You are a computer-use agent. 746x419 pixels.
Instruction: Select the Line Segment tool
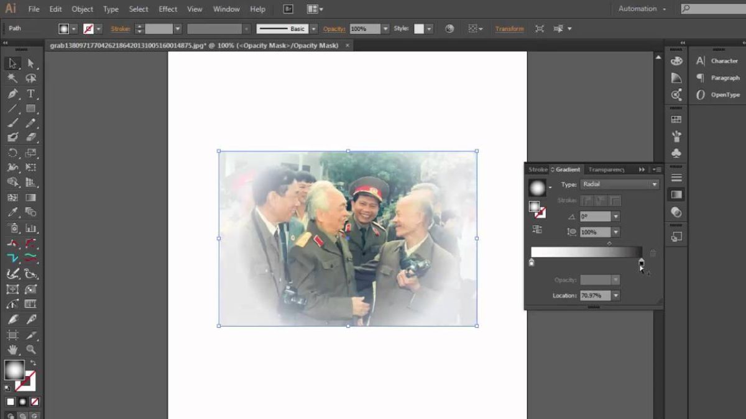pos(12,109)
